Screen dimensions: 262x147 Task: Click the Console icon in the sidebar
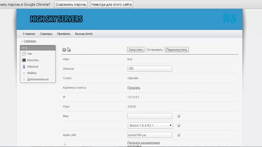(x=24, y=60)
